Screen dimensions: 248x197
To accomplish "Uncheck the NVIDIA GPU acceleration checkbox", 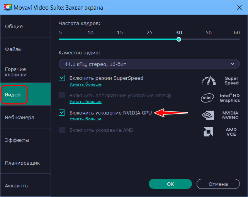I will click(62, 113).
